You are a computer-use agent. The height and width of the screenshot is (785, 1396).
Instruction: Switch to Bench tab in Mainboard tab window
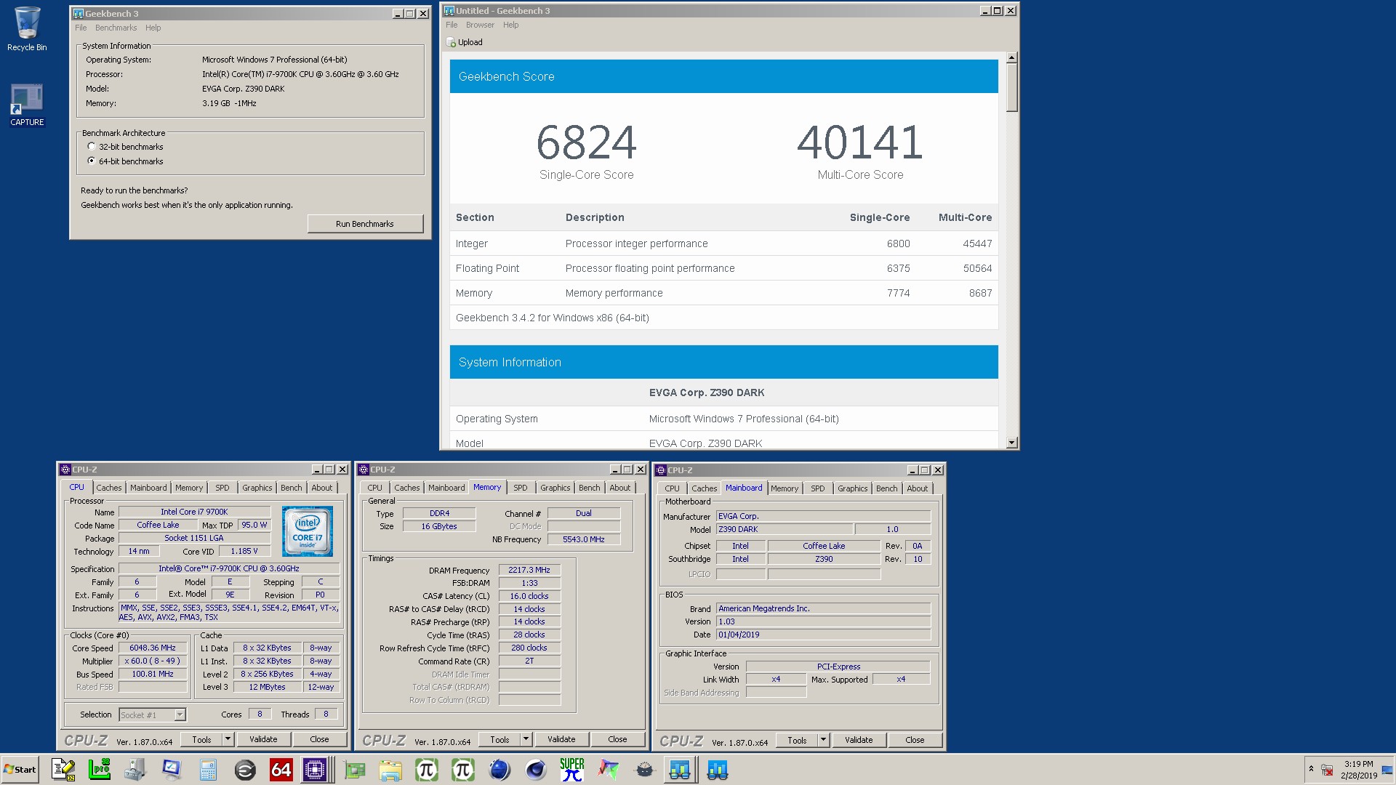click(886, 488)
